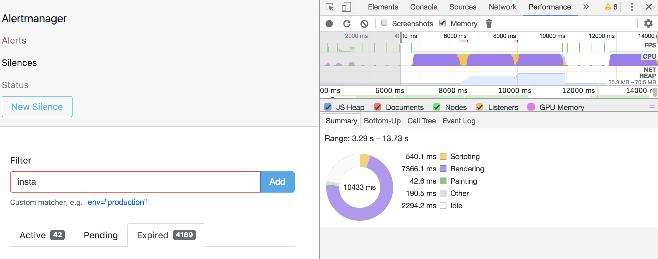
Task: Open the Elements tab
Action: click(x=383, y=7)
